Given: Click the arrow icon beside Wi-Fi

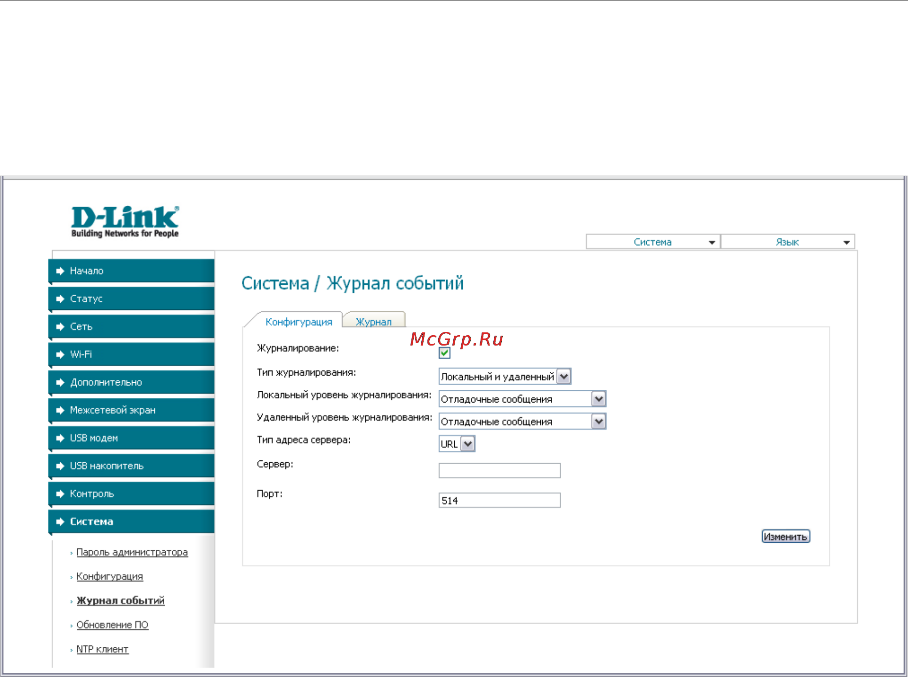Looking at the screenshot, I should (60, 354).
